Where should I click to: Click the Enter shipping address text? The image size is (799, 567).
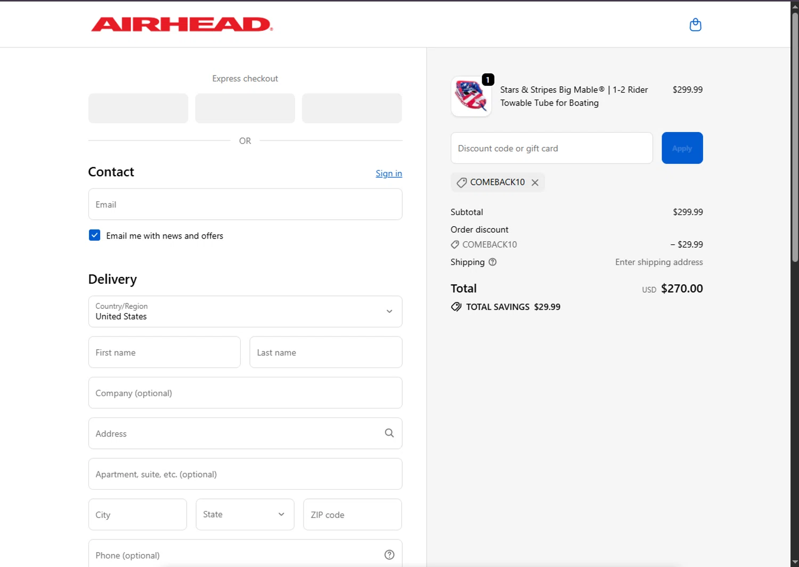tap(659, 262)
